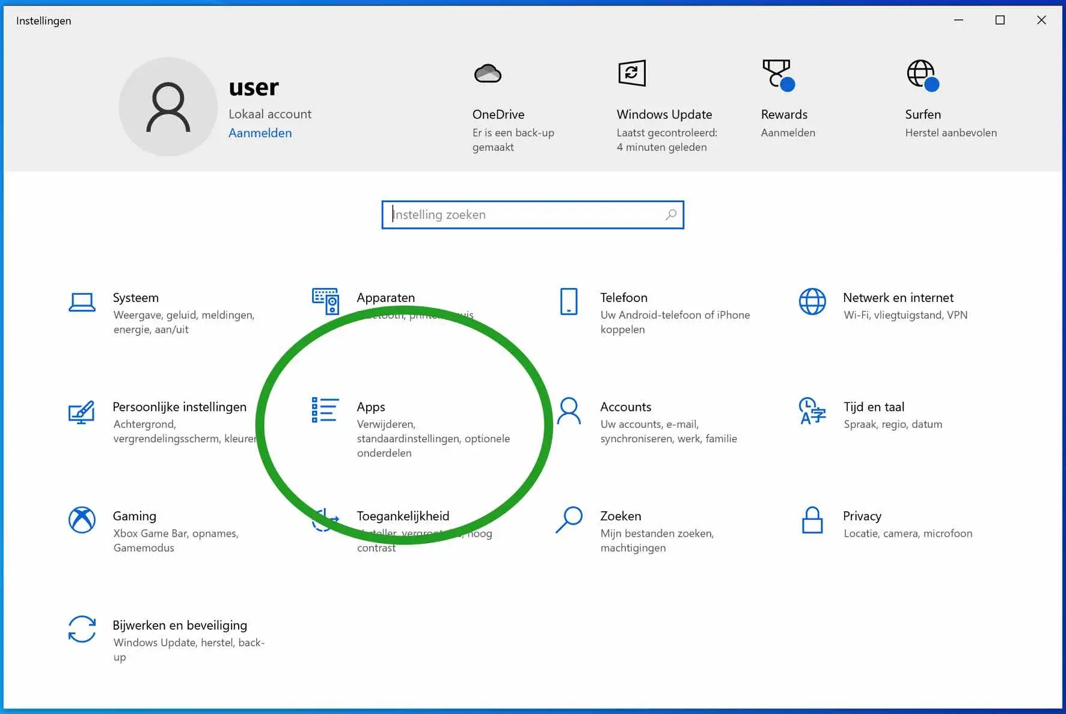The height and width of the screenshot is (714, 1066).
Task: Click the OneDrive label text
Action: click(x=498, y=114)
